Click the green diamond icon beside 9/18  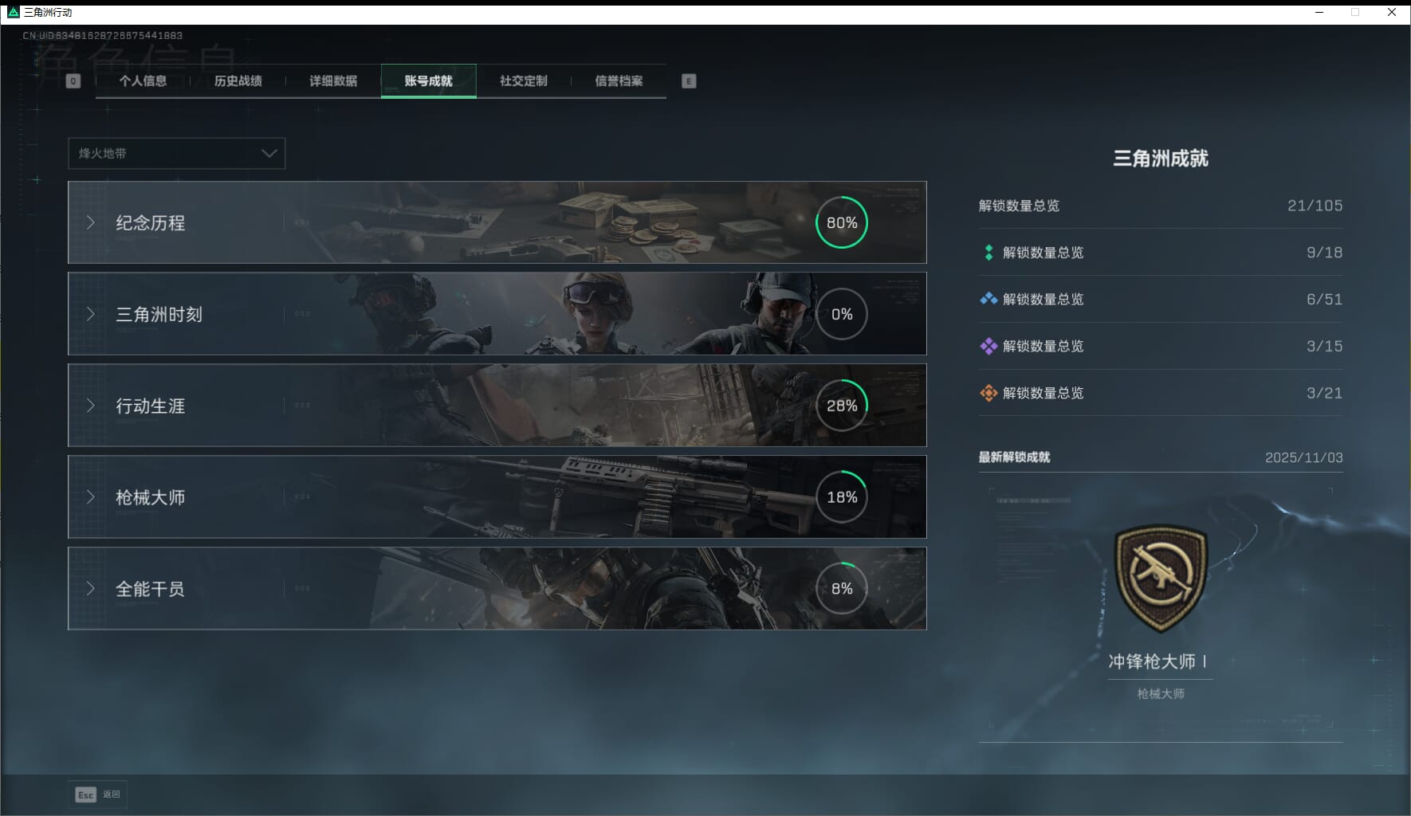click(988, 253)
